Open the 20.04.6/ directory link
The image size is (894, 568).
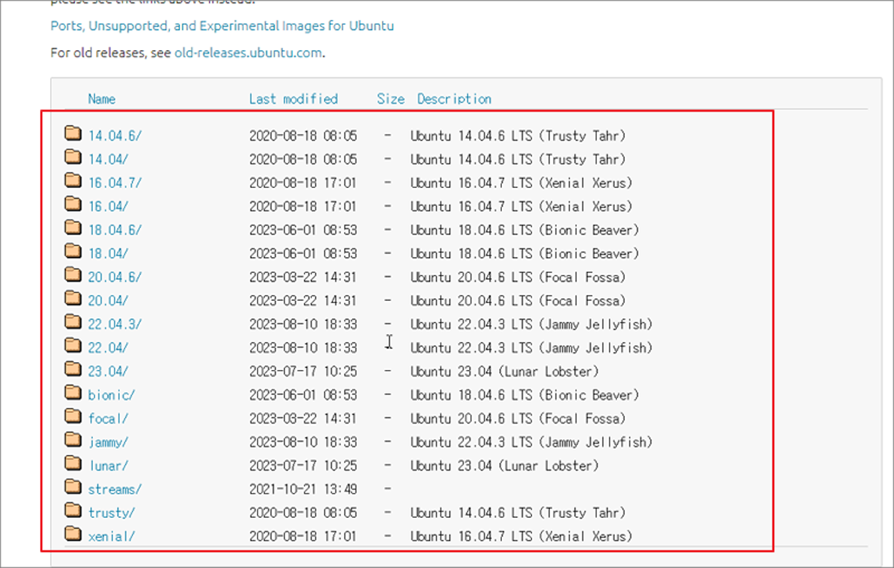115,277
